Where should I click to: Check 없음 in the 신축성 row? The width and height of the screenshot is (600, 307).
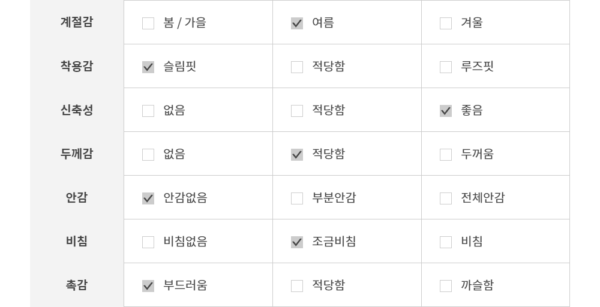tap(148, 112)
